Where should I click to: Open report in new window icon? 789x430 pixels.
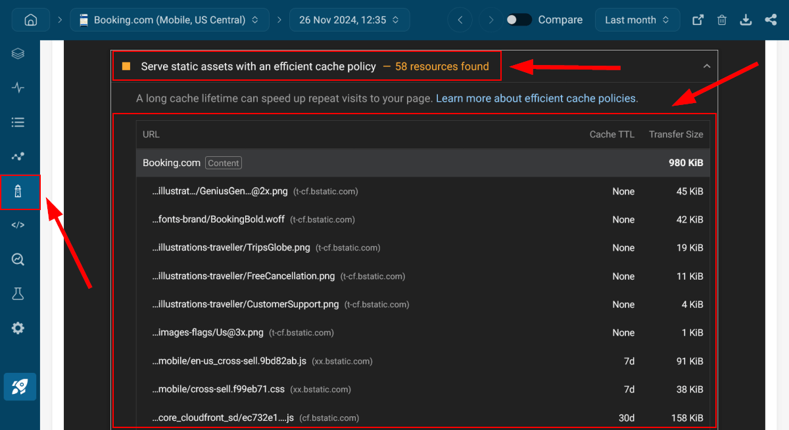pos(698,20)
